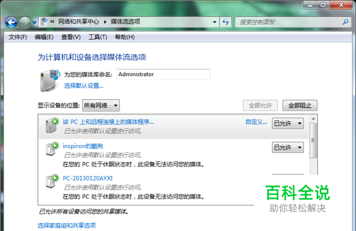Viewport: 356px width, 231px height.
Task: Open the 所有网络 location dropdown
Action: 101,105
